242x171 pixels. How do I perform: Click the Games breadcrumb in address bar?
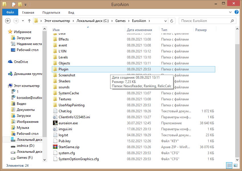click(120, 21)
